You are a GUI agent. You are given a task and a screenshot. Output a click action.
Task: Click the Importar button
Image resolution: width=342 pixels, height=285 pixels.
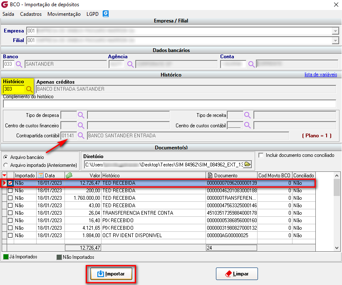(x=111, y=274)
